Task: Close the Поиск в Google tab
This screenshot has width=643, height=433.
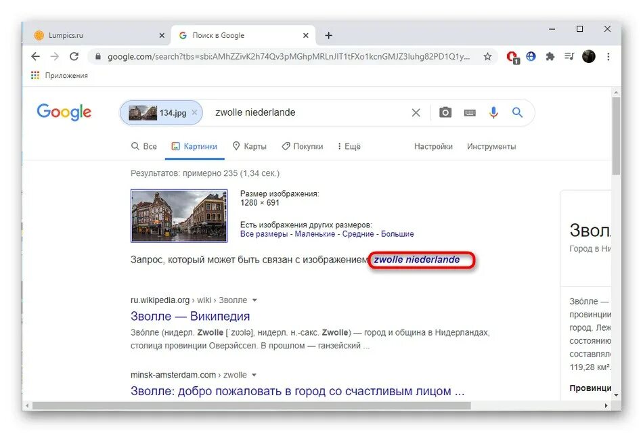Action: pos(305,36)
